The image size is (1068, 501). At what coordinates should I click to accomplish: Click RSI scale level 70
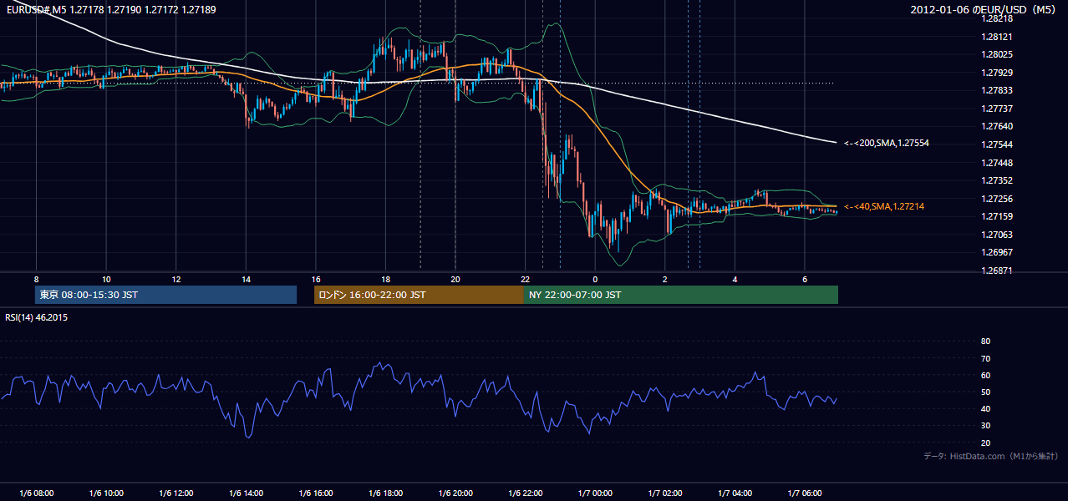(985, 358)
